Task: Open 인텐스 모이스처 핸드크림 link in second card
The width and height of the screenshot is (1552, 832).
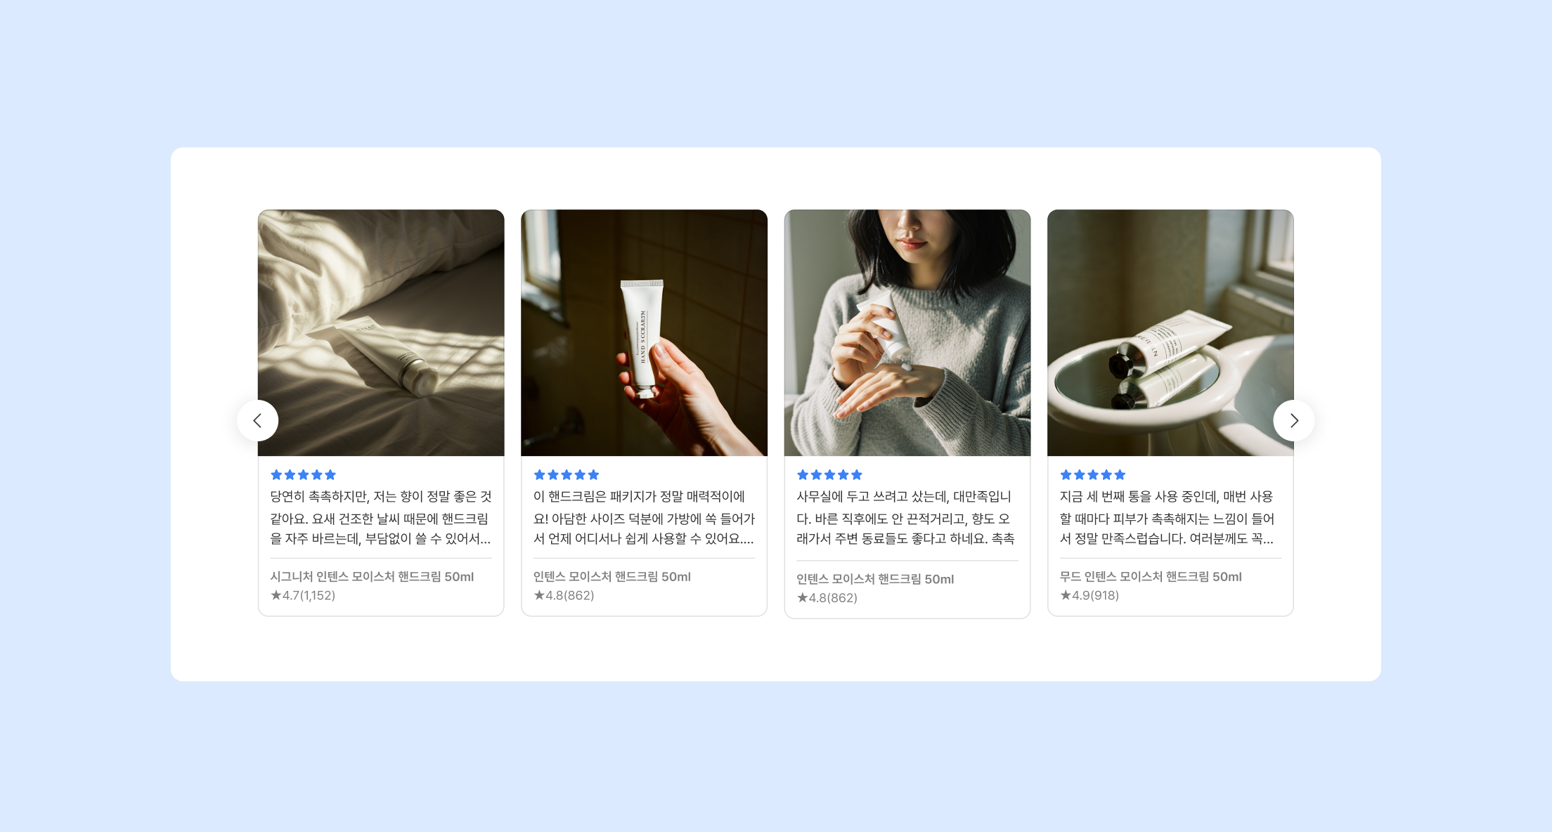Action: pos(612,576)
